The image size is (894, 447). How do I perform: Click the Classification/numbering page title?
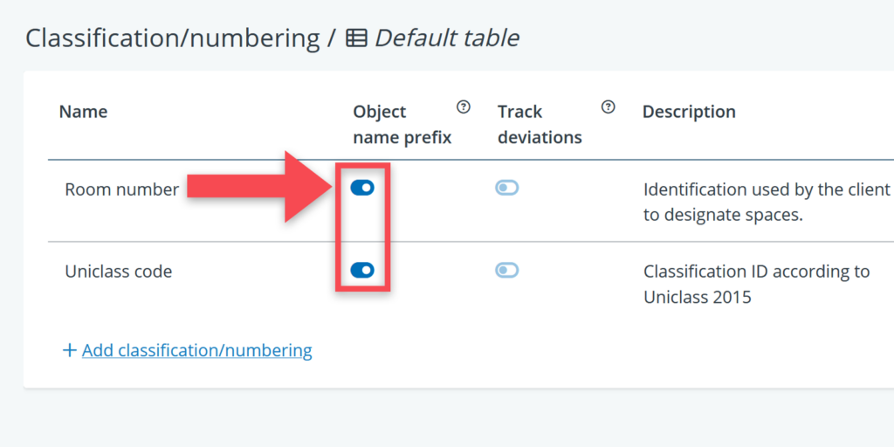tap(172, 38)
